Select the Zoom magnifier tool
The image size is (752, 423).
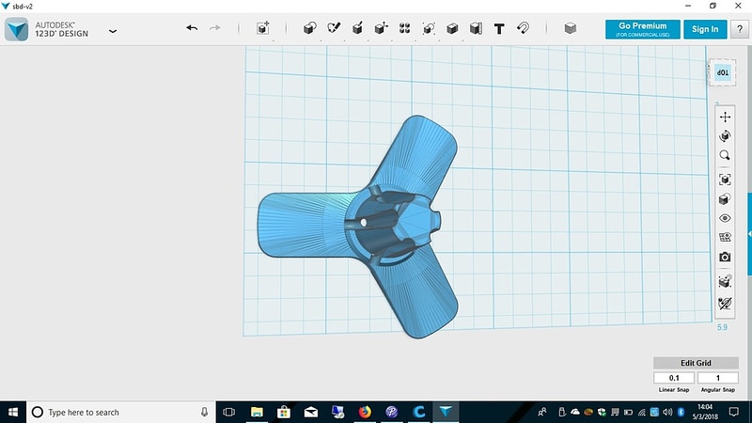coord(725,155)
